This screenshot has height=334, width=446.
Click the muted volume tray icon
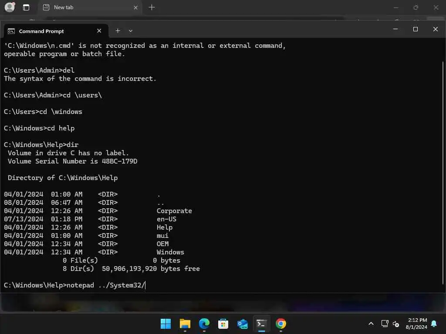(x=395, y=324)
